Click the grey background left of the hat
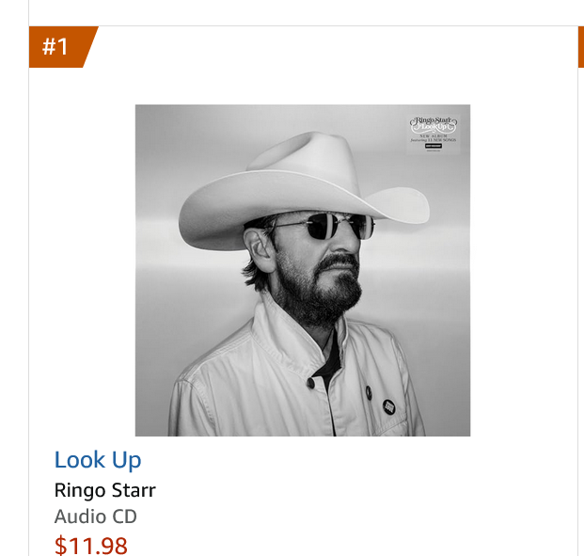Viewport: 584px width, 556px height. 160,169
